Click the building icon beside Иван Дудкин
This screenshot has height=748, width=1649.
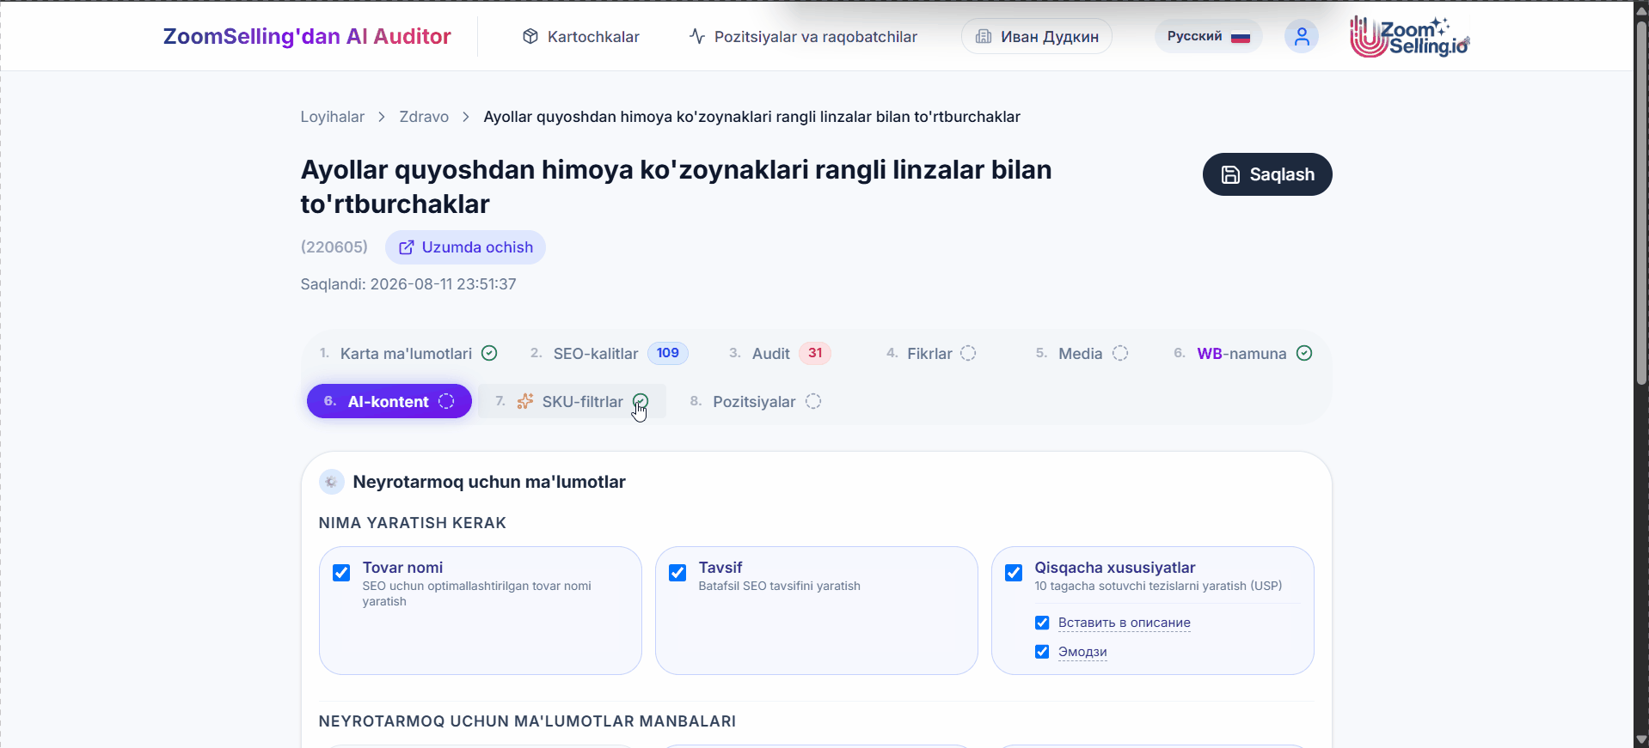click(984, 36)
